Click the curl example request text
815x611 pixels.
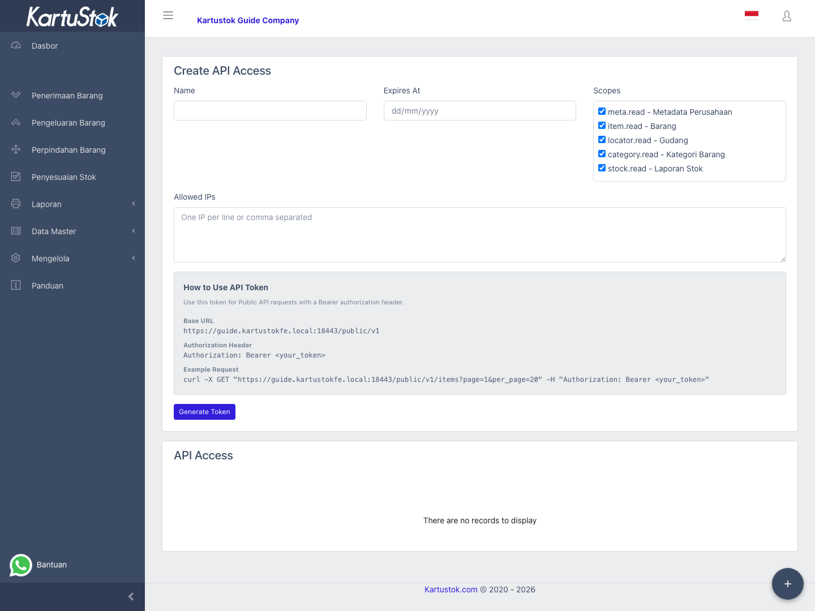click(446, 380)
